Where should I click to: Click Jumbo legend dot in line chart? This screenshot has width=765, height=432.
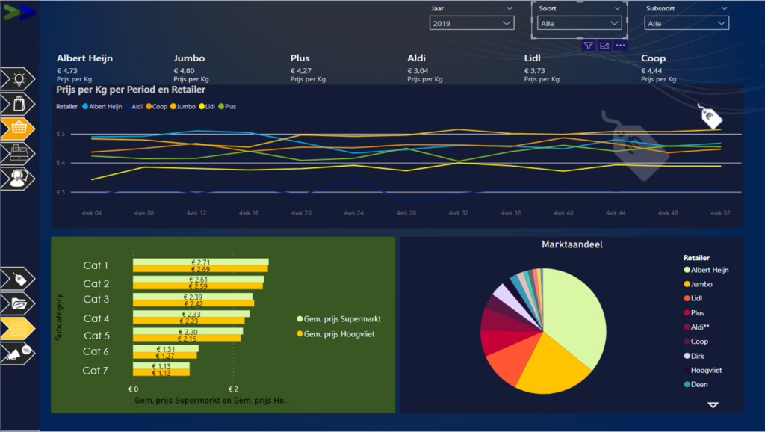pyautogui.click(x=173, y=106)
